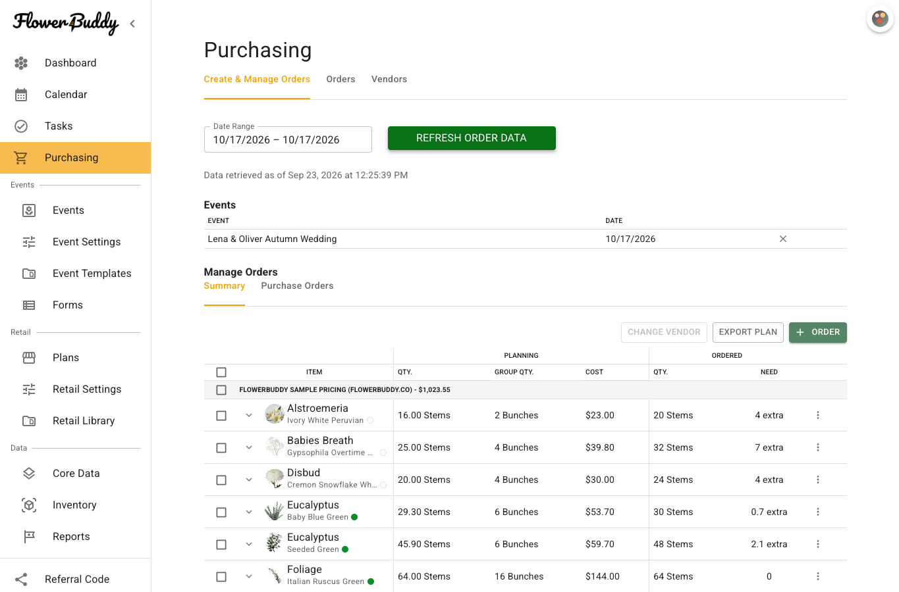
Task: Click the Event Settings sliders icon
Action: pyautogui.click(x=29, y=242)
